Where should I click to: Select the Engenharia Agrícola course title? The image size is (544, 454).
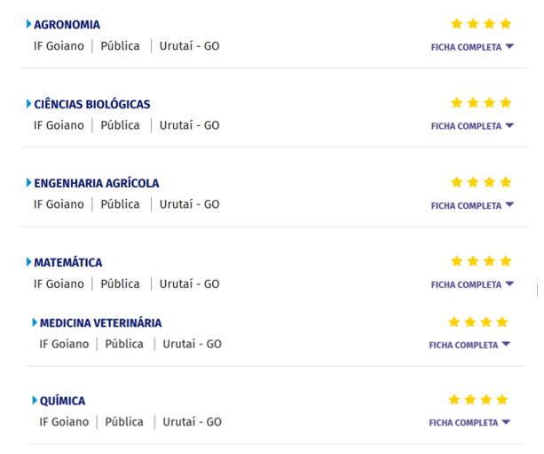click(x=97, y=183)
